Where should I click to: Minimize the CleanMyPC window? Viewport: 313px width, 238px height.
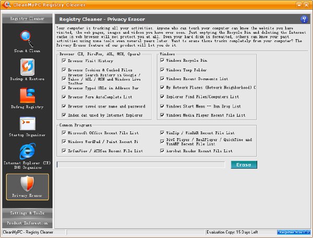click(x=299, y=5)
